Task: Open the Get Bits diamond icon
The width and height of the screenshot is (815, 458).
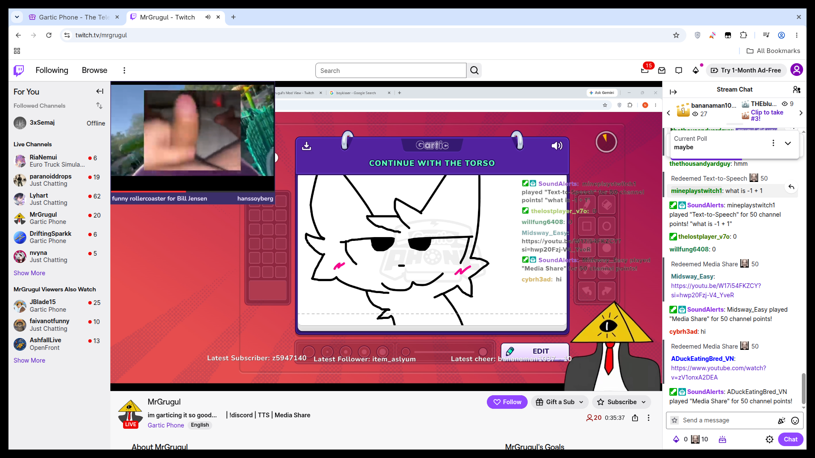Action: point(696,70)
